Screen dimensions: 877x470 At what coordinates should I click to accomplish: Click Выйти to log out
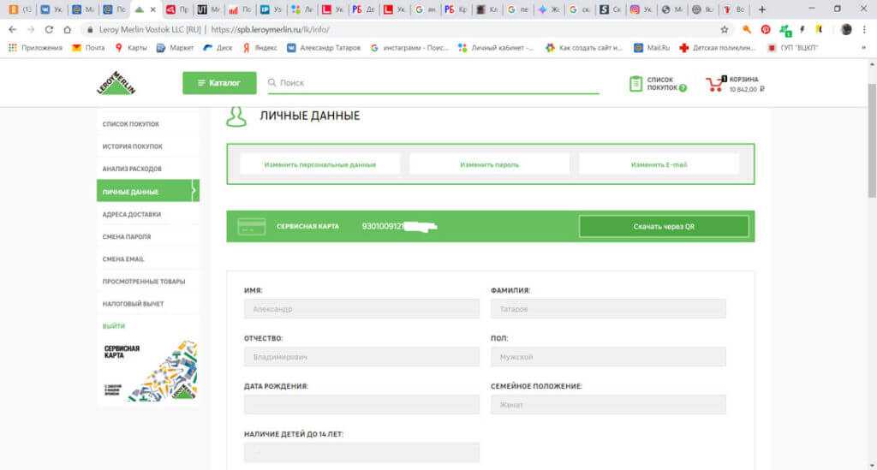pos(114,326)
